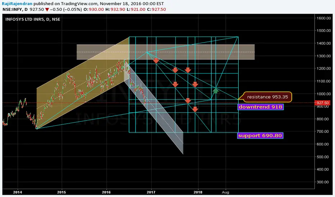
Task: Click the 'resistance 953.35' callout label
Action: (267, 97)
